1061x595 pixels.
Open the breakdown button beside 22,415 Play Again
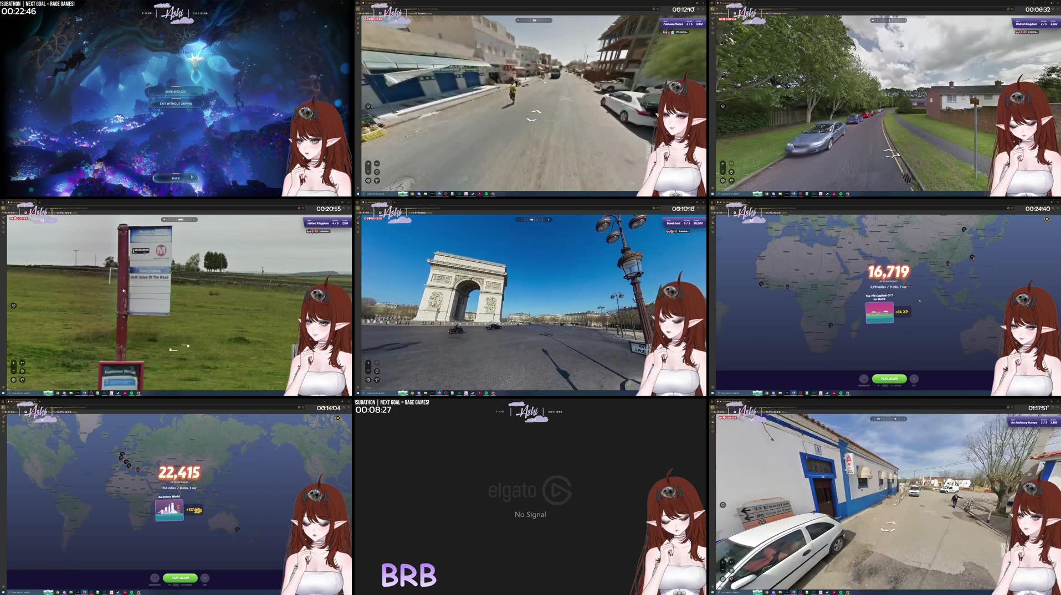[x=155, y=578]
